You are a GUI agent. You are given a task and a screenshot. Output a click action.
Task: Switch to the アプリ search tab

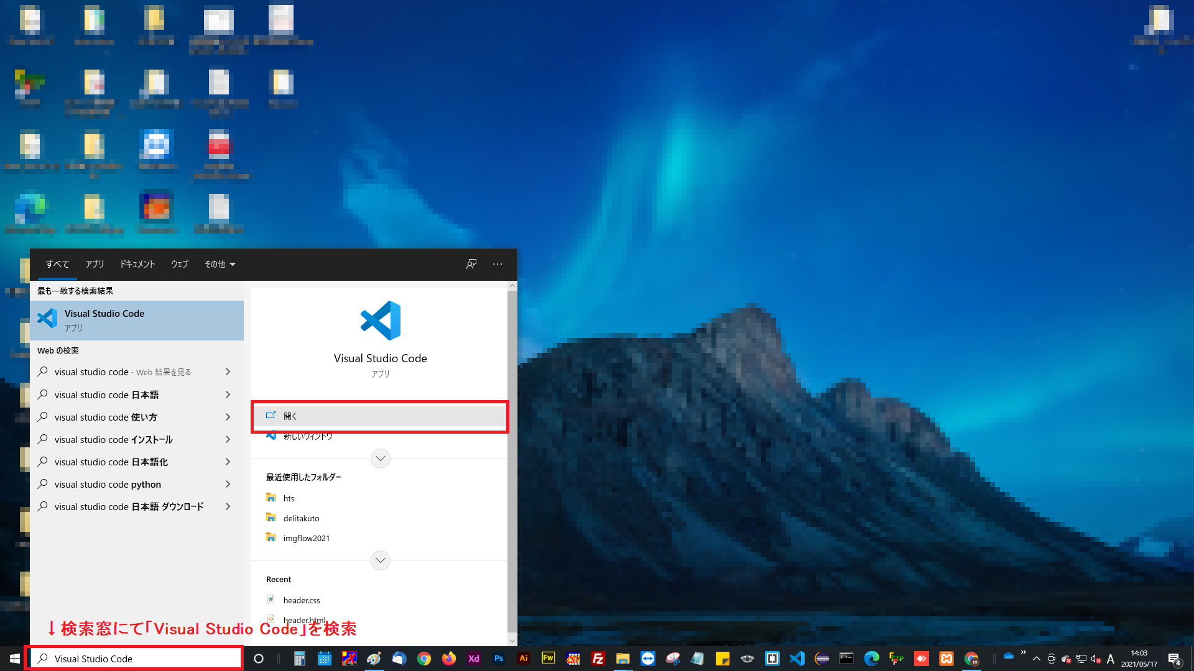pyautogui.click(x=95, y=264)
